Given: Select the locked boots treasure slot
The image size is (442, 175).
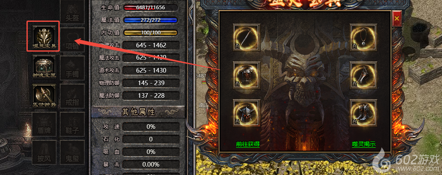Looking at the screenshot, I should [x=363, y=112].
